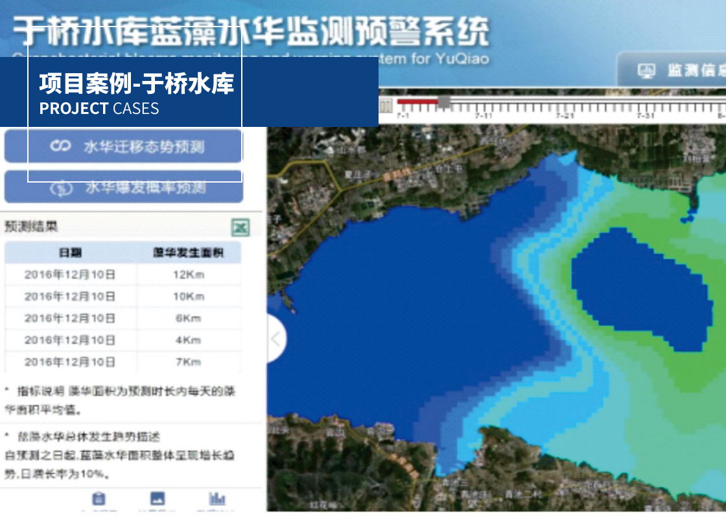Click the dark blue inner bloom zone on the map
726x518 pixels.
pyautogui.click(x=642, y=289)
